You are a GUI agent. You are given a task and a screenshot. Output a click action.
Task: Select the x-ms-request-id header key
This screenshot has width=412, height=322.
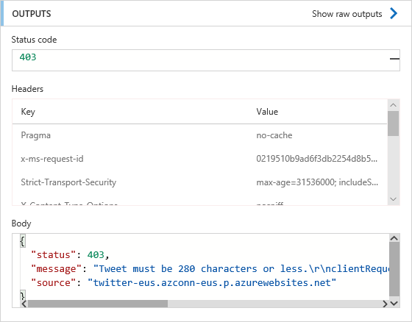52,159
